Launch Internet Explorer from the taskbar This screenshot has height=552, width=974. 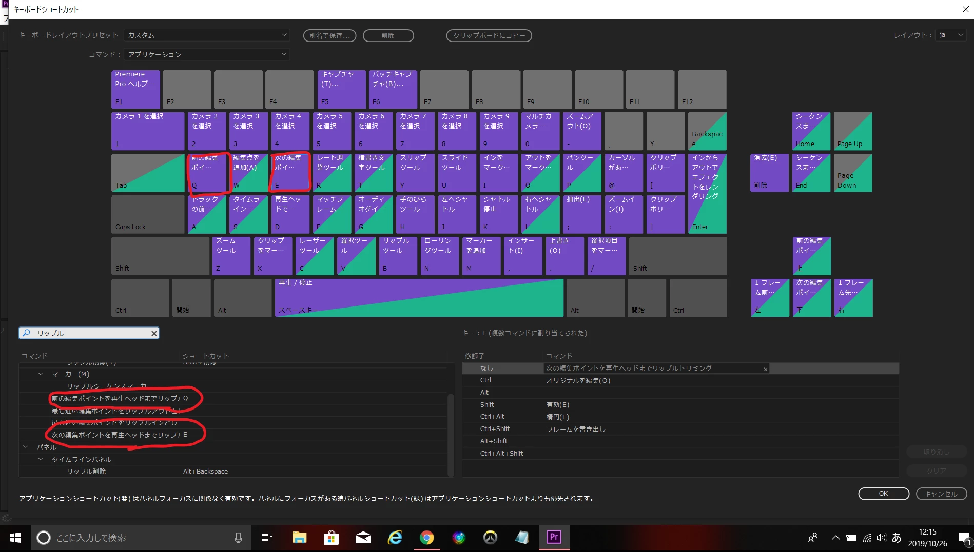click(395, 538)
